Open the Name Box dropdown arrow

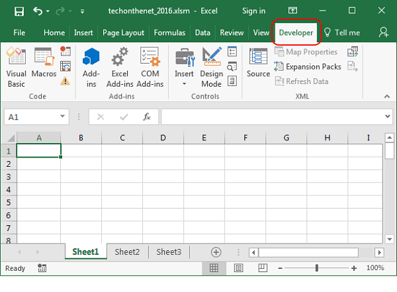pos(63,117)
